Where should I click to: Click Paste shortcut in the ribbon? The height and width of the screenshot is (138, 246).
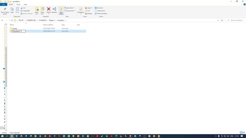coord(27,14)
